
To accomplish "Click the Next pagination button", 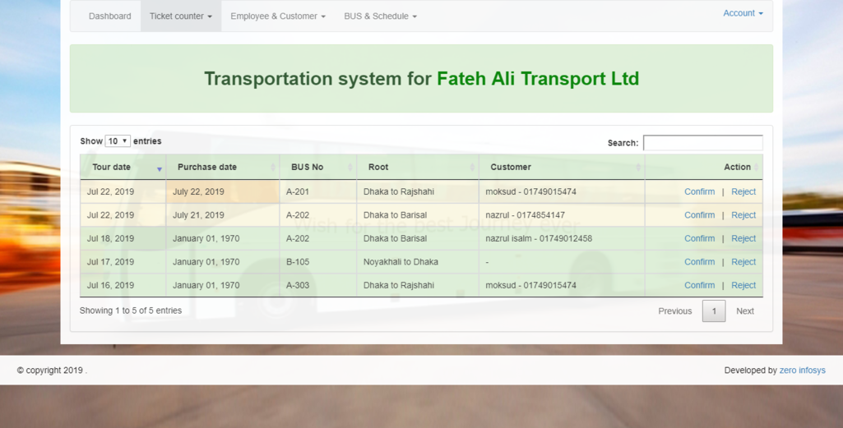I will (x=745, y=311).
